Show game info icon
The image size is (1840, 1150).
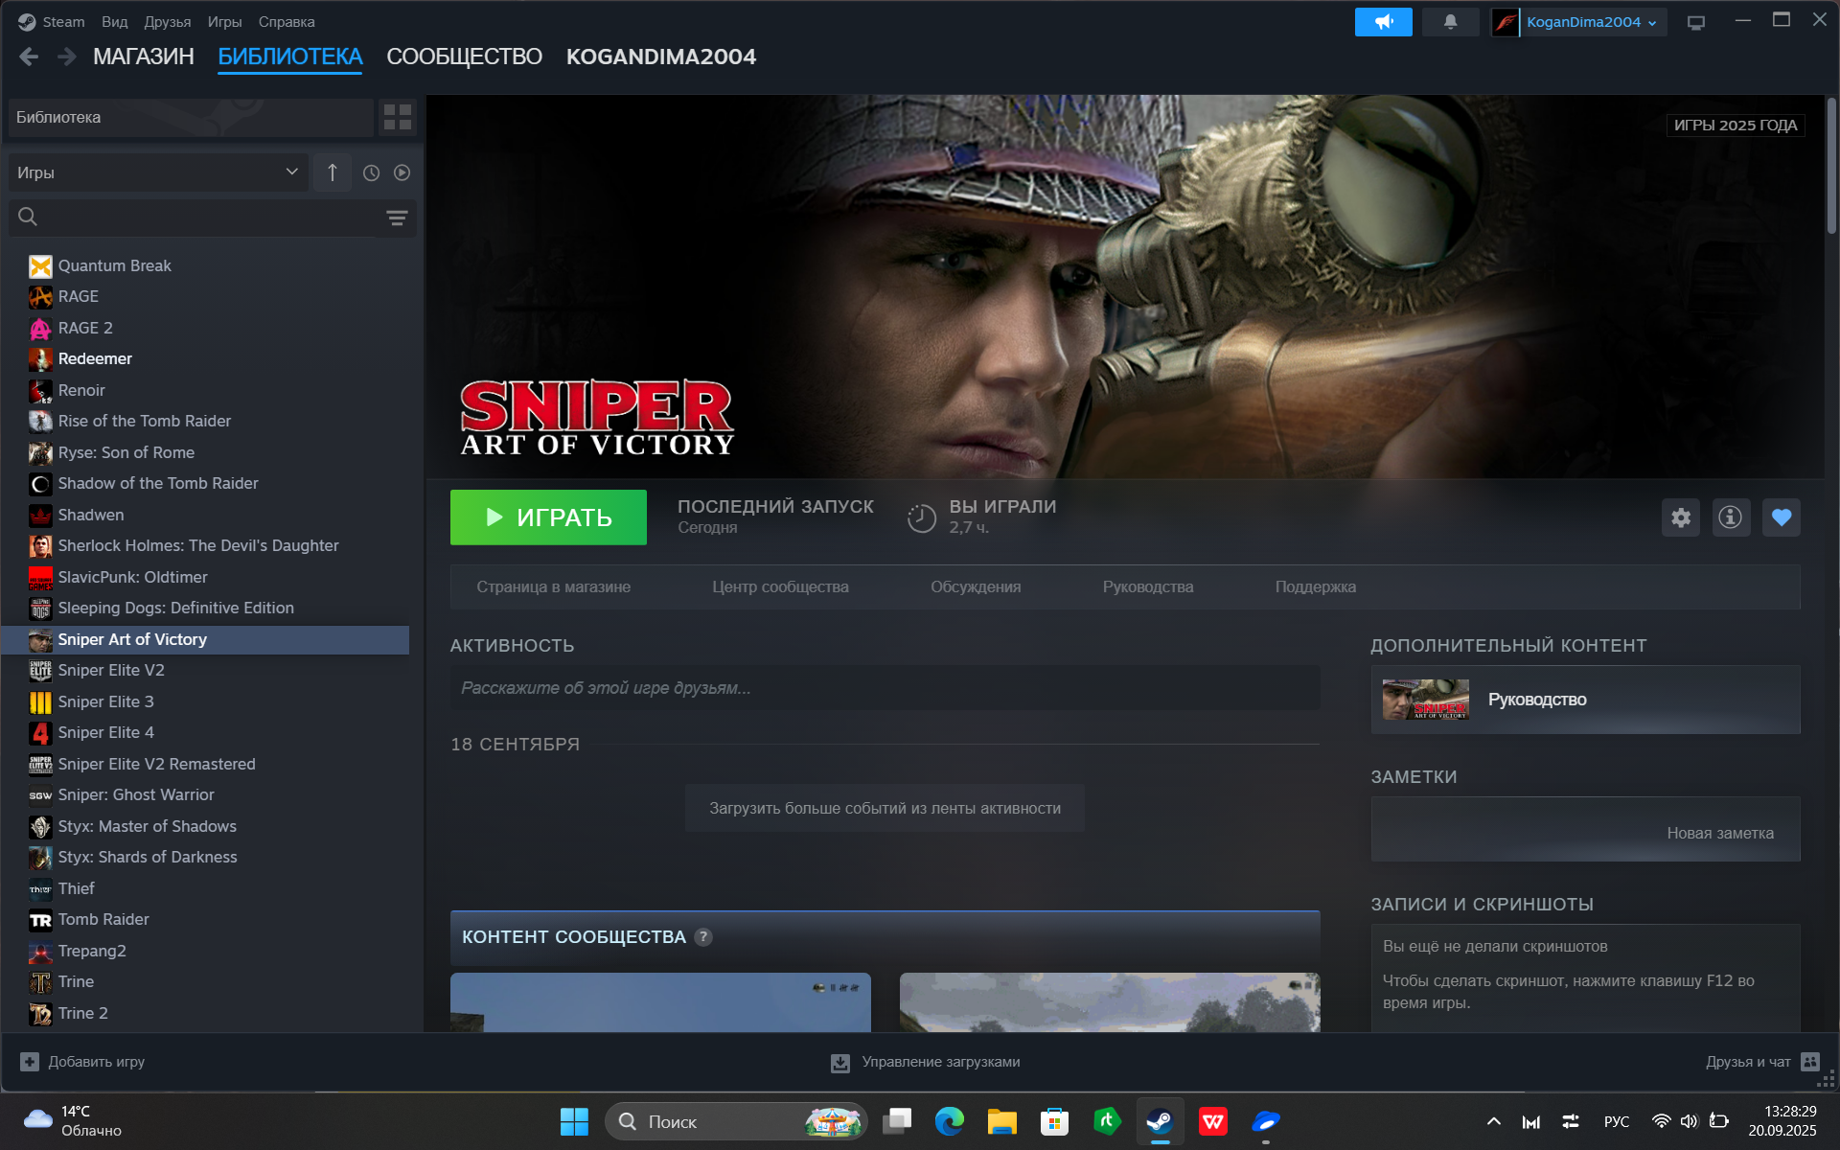tap(1731, 517)
